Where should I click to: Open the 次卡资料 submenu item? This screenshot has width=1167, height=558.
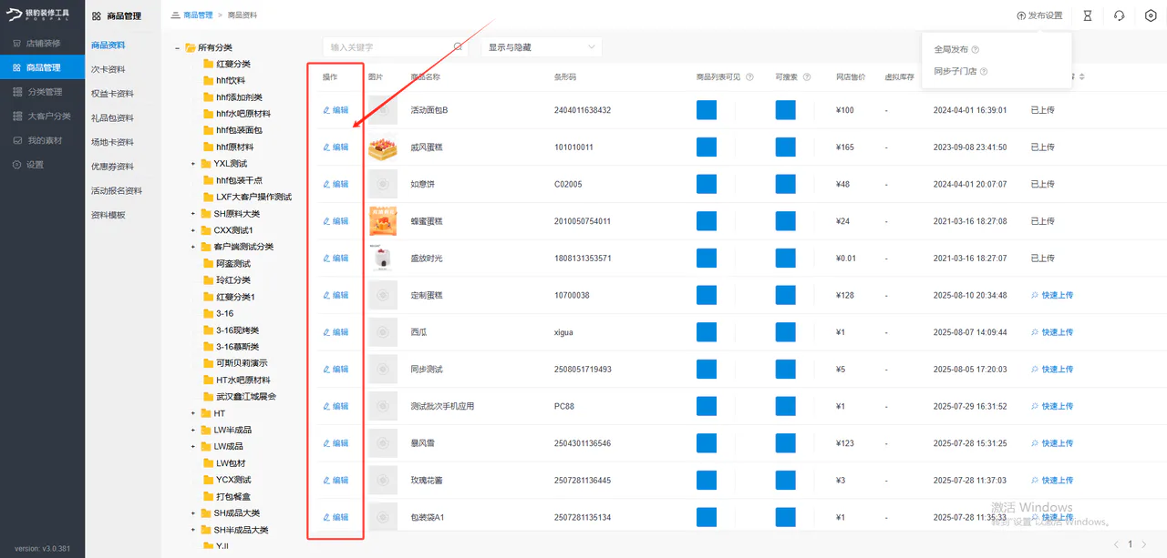(x=108, y=69)
